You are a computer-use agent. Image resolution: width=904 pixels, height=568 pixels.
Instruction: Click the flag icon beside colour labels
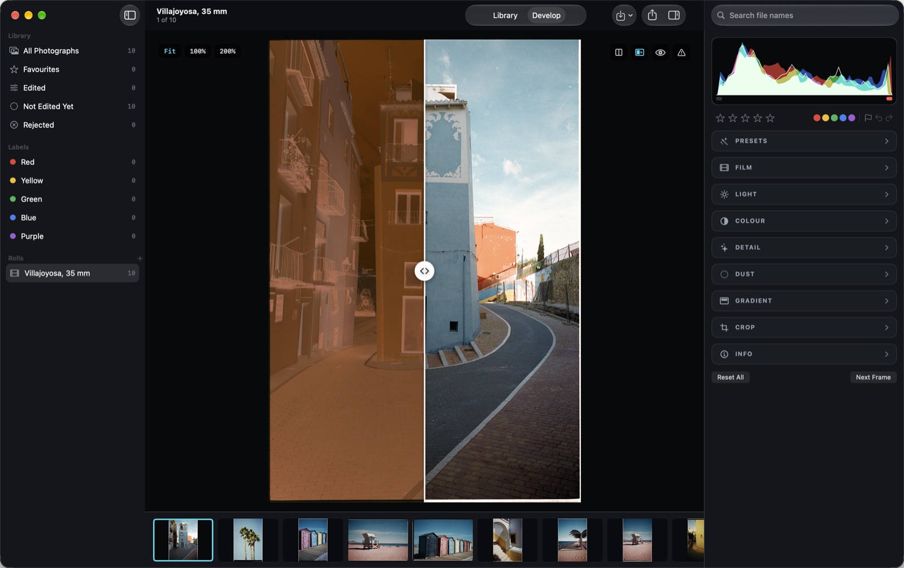coord(868,118)
